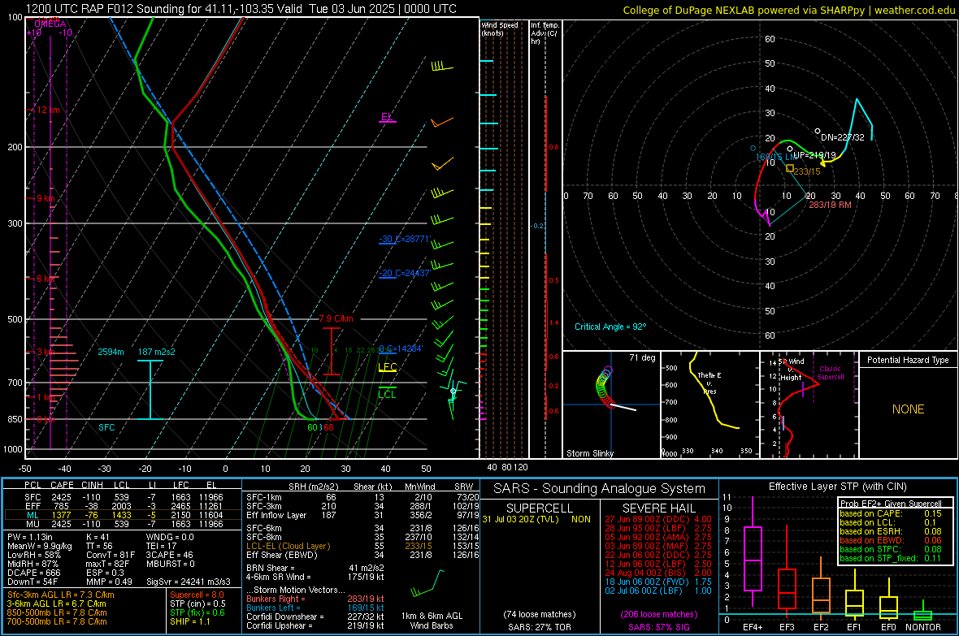Screen dimensions: 959x636
Task: Click the Storm Slinky circles plot
Action: click(604, 387)
